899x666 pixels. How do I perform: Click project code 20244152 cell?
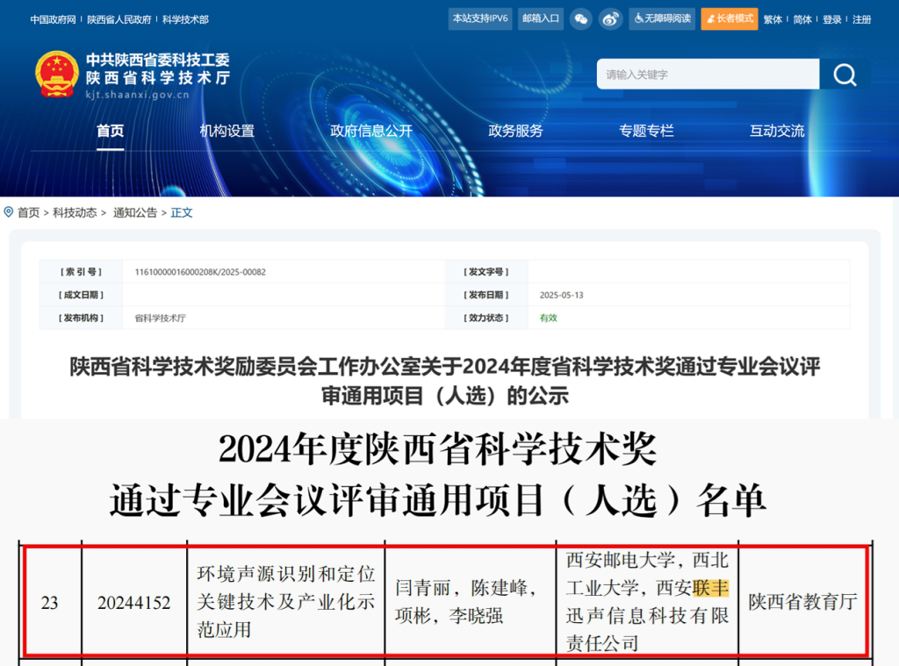[134, 602]
